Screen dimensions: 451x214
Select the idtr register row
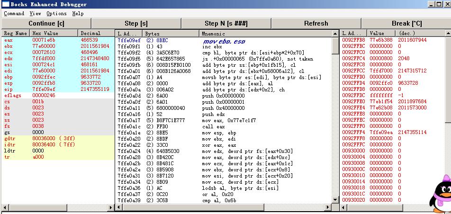pos(58,145)
